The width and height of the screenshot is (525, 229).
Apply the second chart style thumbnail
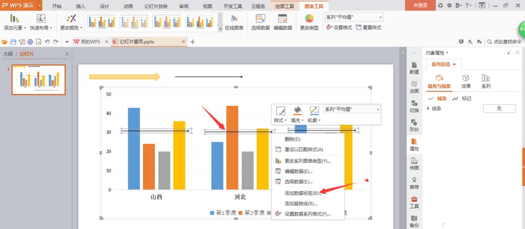coord(134,22)
